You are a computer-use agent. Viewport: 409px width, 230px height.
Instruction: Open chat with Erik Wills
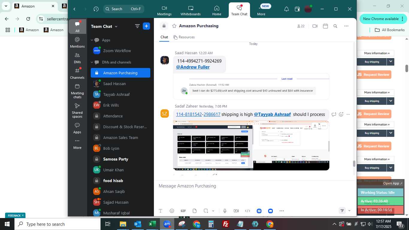click(120, 105)
